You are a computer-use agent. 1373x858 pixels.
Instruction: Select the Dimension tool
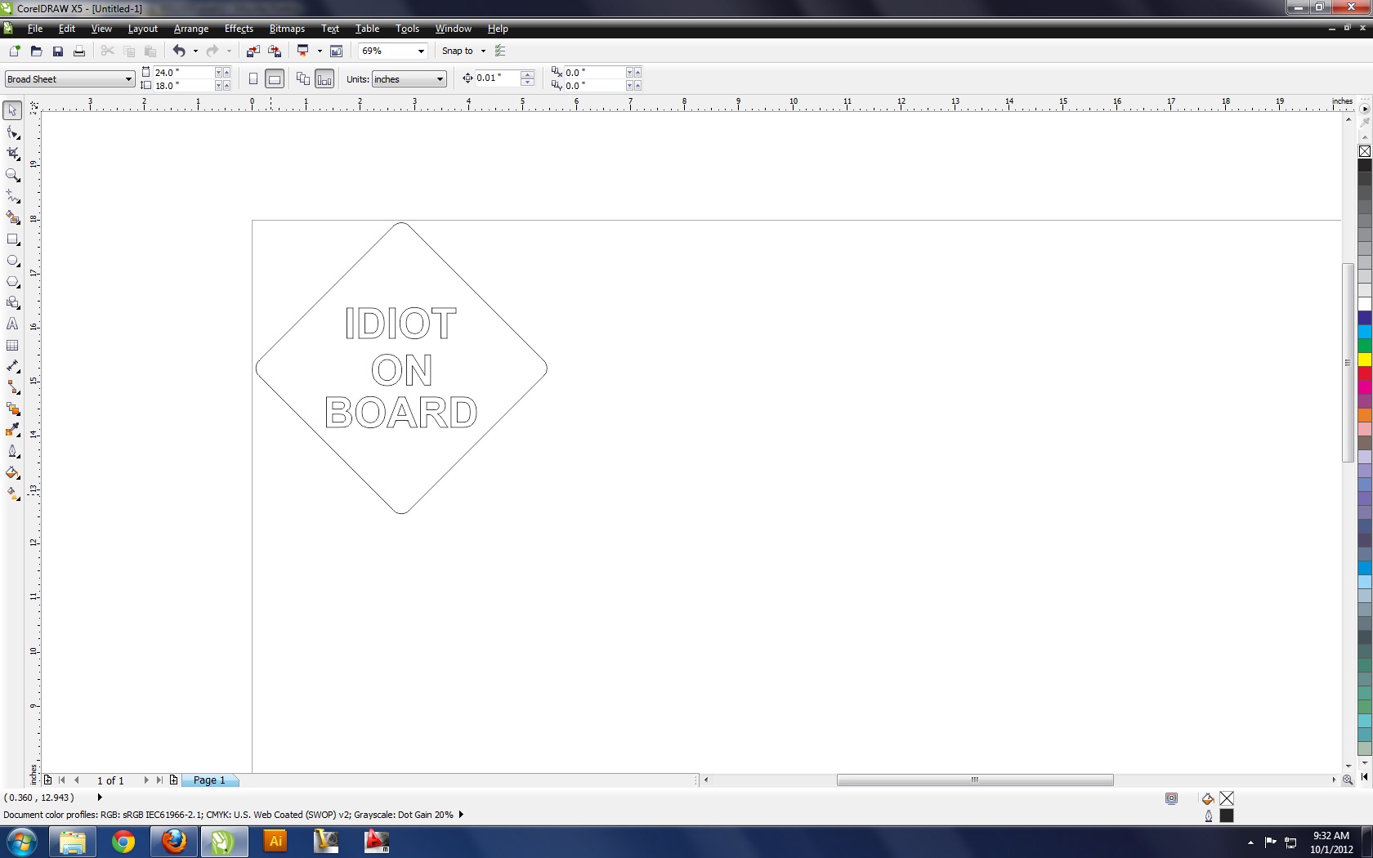[12, 367]
